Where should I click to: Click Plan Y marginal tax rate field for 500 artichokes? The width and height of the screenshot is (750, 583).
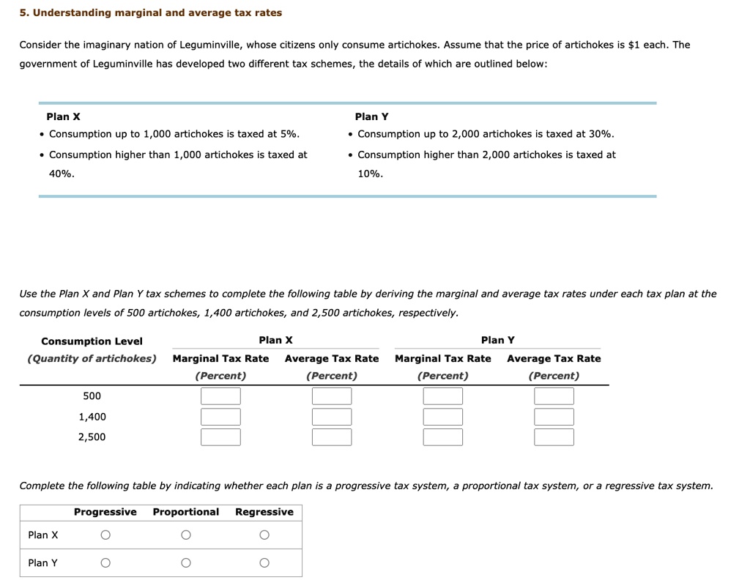coord(443,396)
